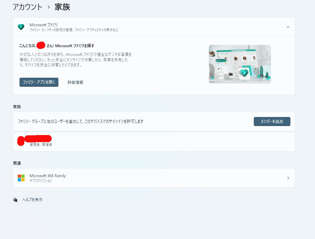Click the 詳細情報 link
Viewport: 315px width, 239px height.
tap(75, 82)
